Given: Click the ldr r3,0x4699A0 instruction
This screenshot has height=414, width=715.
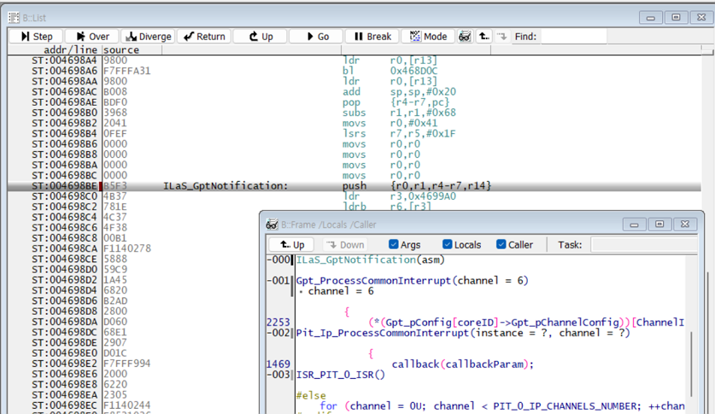Looking at the screenshot, I should pos(399,196).
